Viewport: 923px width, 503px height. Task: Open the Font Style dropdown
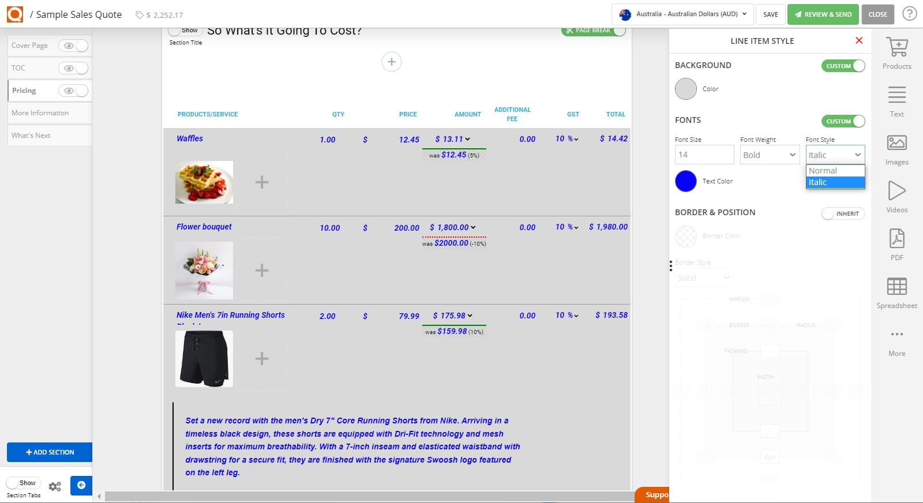(x=835, y=155)
